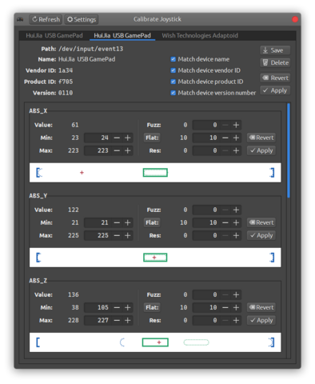
Task: Toggle the ABS_X Flat button
Action: pos(152,138)
